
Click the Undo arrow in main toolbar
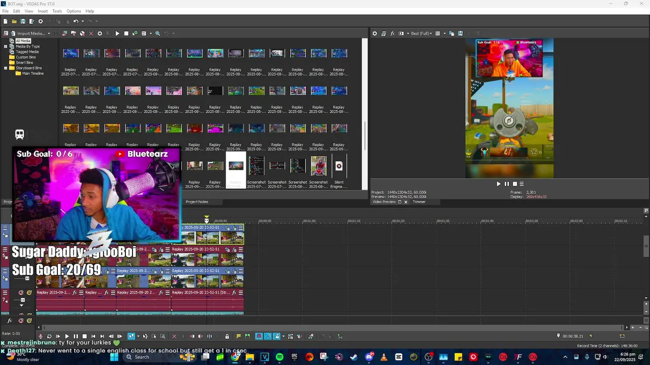click(76, 21)
